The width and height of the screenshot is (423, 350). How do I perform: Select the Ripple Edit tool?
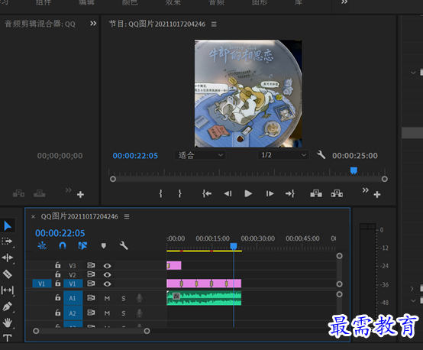[x=8, y=258]
